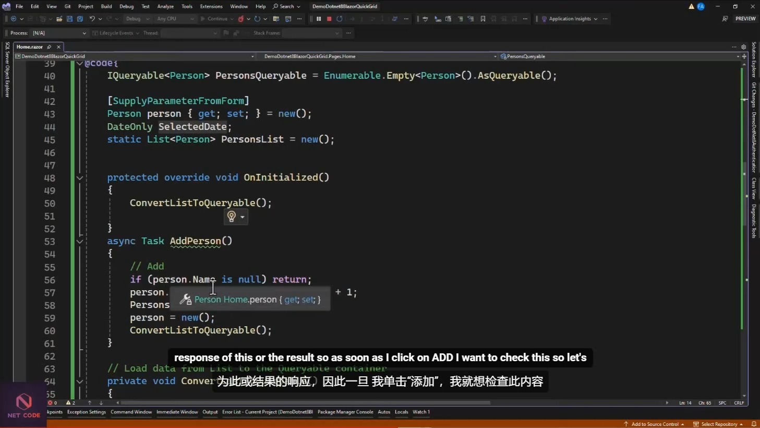Click the Hot Reload flame icon

click(x=241, y=19)
